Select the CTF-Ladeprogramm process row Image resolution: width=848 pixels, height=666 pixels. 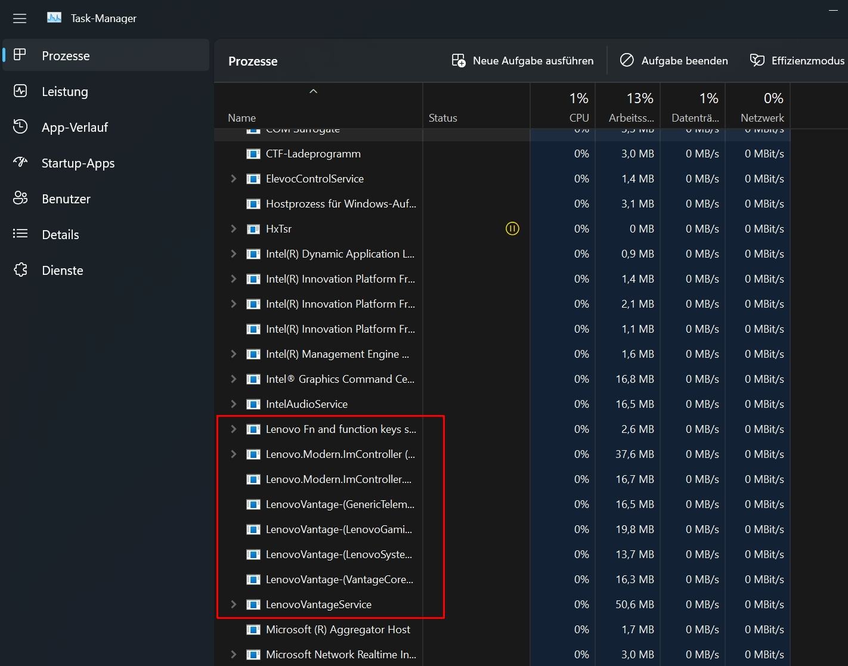point(313,154)
